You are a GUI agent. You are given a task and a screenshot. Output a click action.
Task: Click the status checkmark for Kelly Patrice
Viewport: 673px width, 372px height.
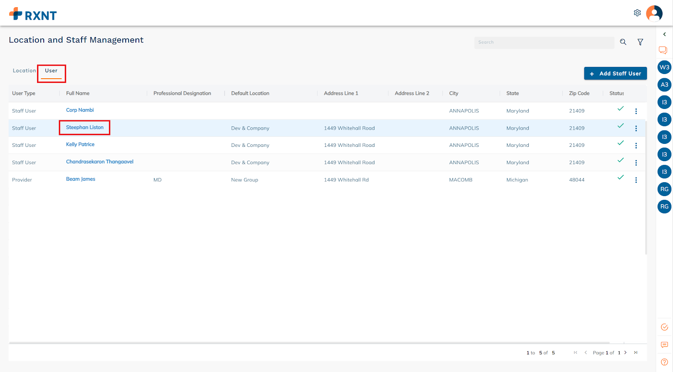click(620, 143)
